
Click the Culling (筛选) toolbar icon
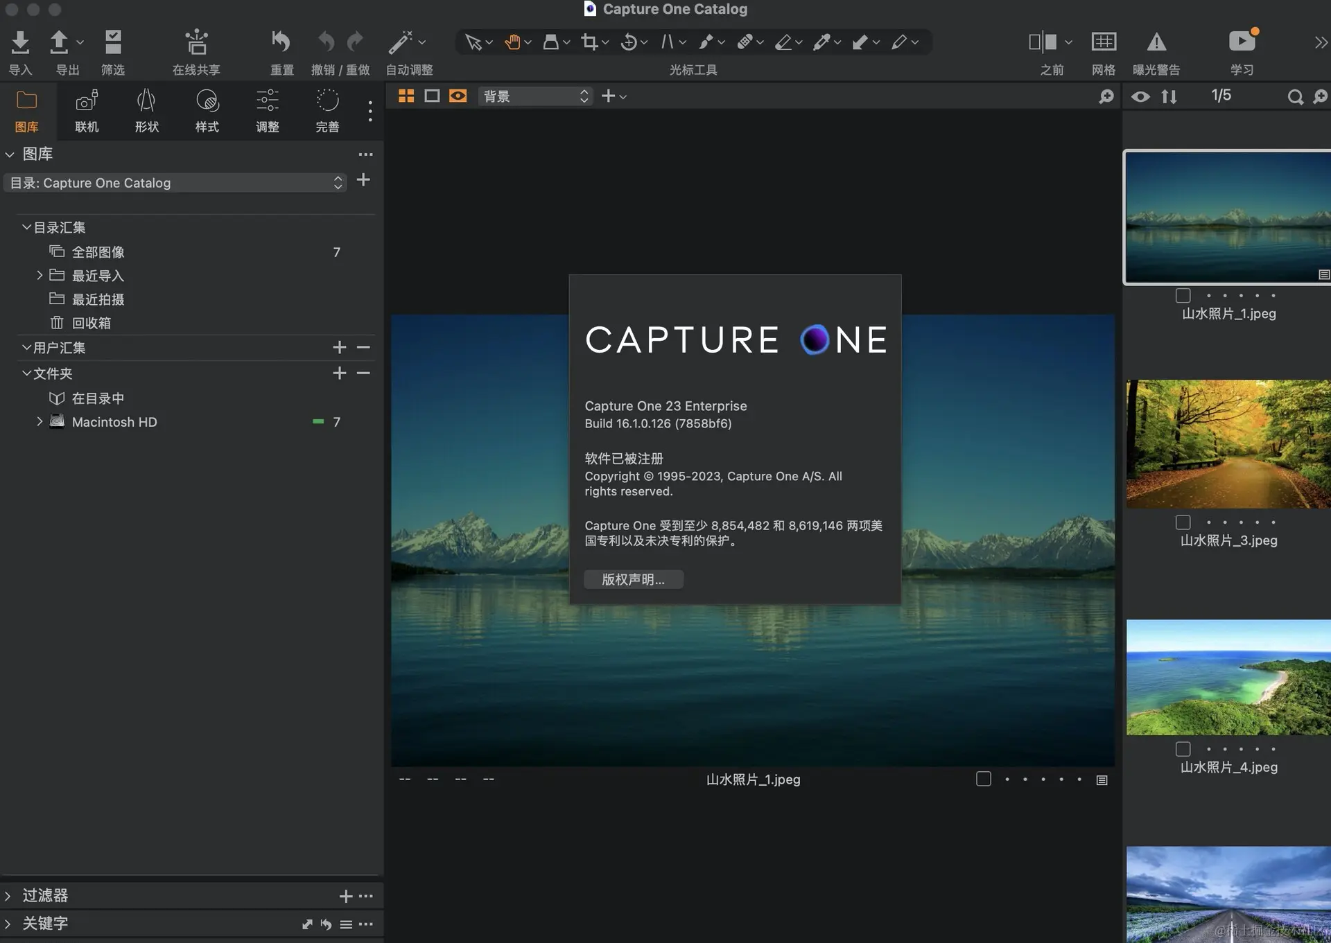coord(113,43)
